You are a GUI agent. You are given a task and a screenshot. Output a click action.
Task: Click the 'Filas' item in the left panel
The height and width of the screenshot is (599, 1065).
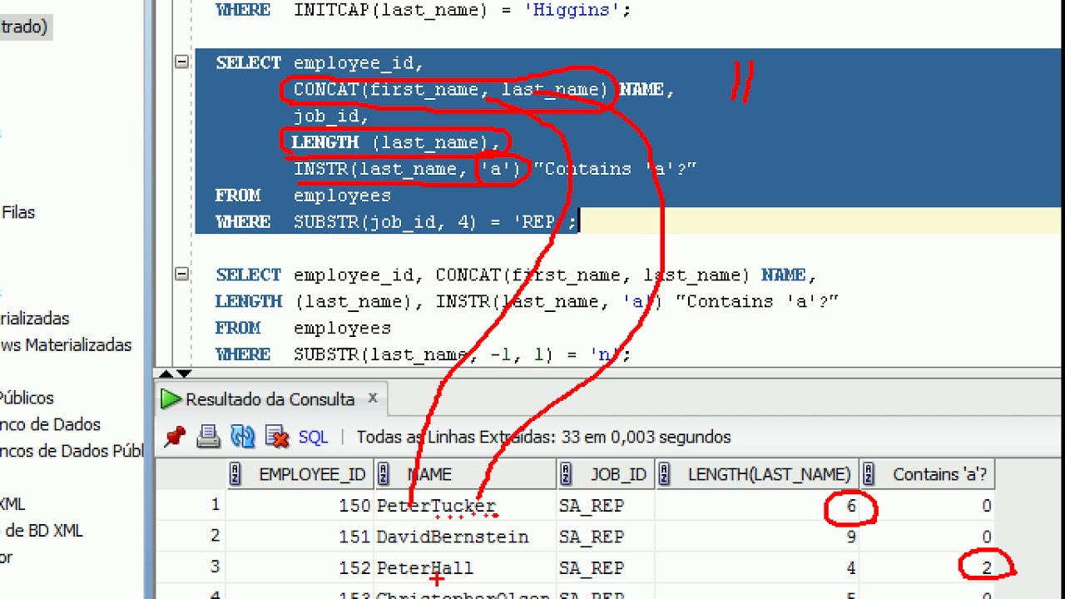[x=18, y=212]
